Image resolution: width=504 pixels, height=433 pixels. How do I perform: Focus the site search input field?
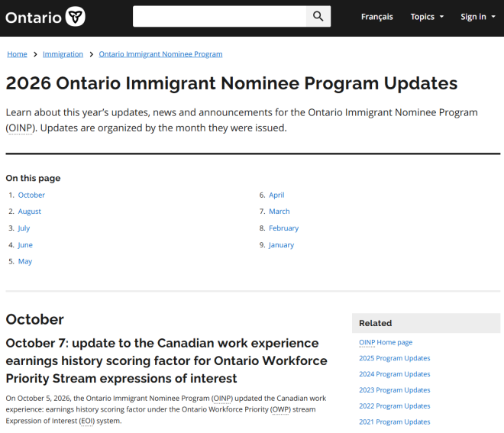(x=219, y=16)
